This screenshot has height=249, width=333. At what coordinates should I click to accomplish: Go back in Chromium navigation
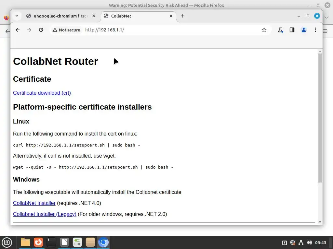click(18, 30)
